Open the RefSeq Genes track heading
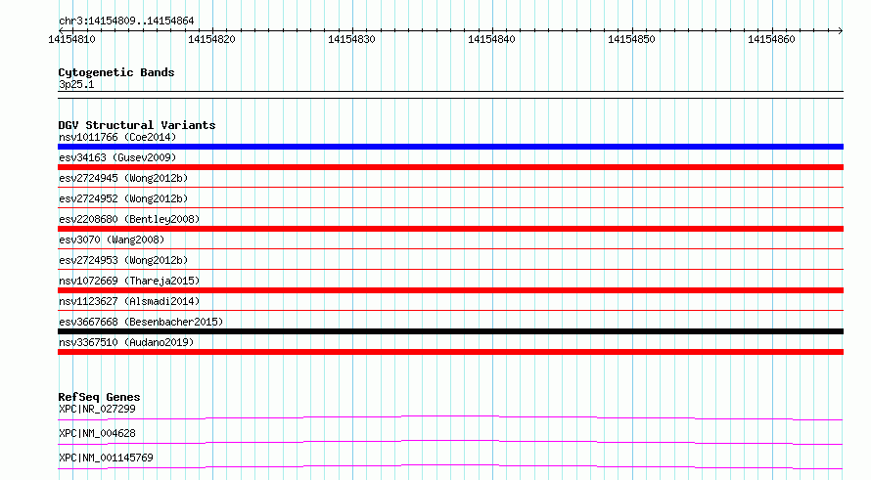The image size is (871, 480). (x=99, y=397)
